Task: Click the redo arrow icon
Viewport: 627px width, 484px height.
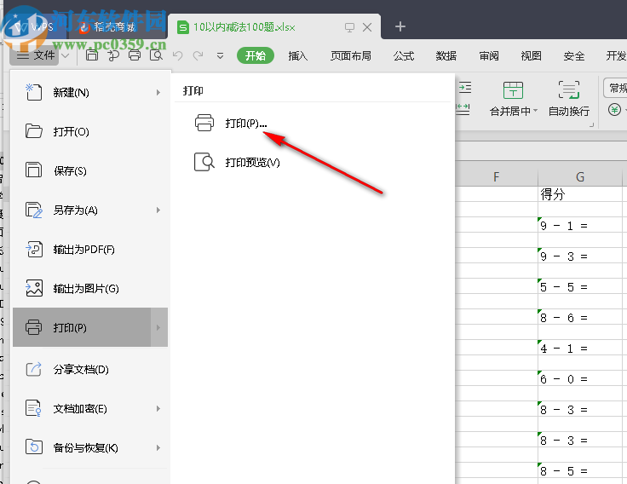Action: pos(198,55)
